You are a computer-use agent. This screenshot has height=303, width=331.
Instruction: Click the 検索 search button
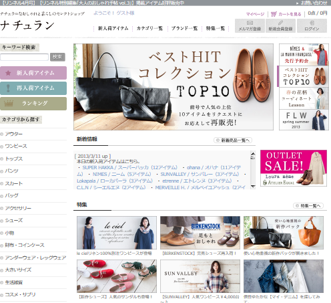(57, 57)
